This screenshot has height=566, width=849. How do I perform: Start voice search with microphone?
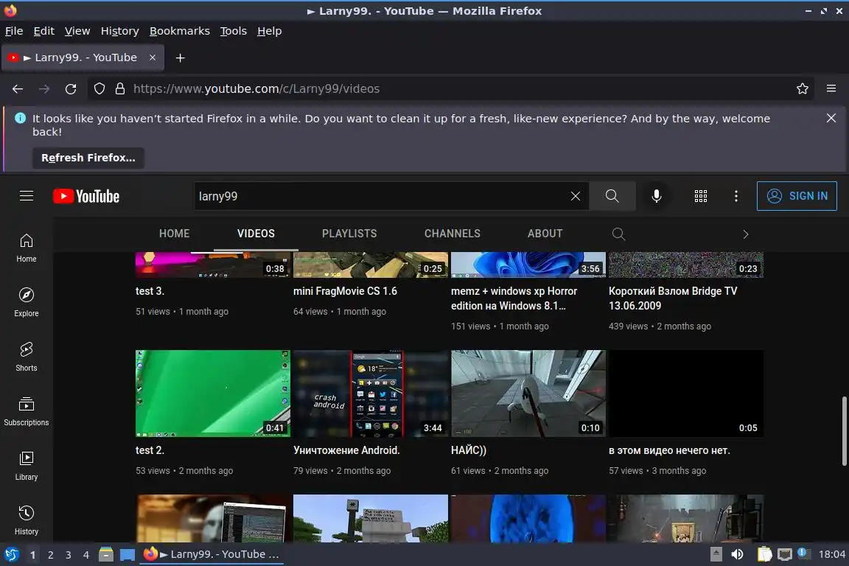(x=656, y=196)
